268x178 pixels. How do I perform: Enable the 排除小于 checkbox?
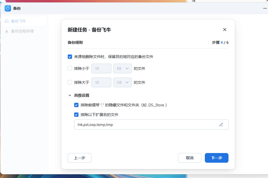[x=70, y=68]
